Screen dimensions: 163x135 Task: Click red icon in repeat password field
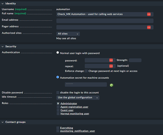pyautogui.click(x=111, y=66)
